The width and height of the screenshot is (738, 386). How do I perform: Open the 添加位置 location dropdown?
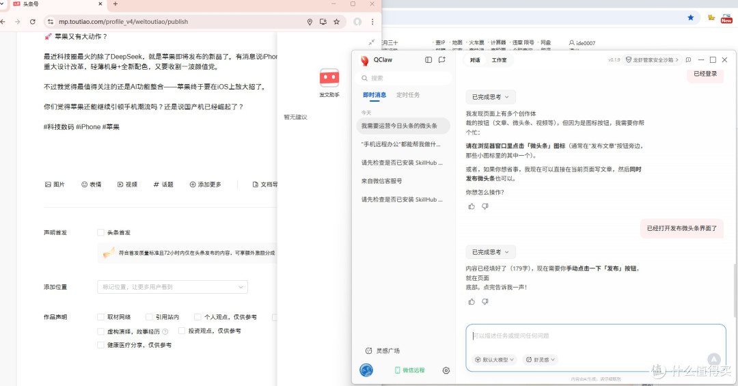[x=172, y=287]
